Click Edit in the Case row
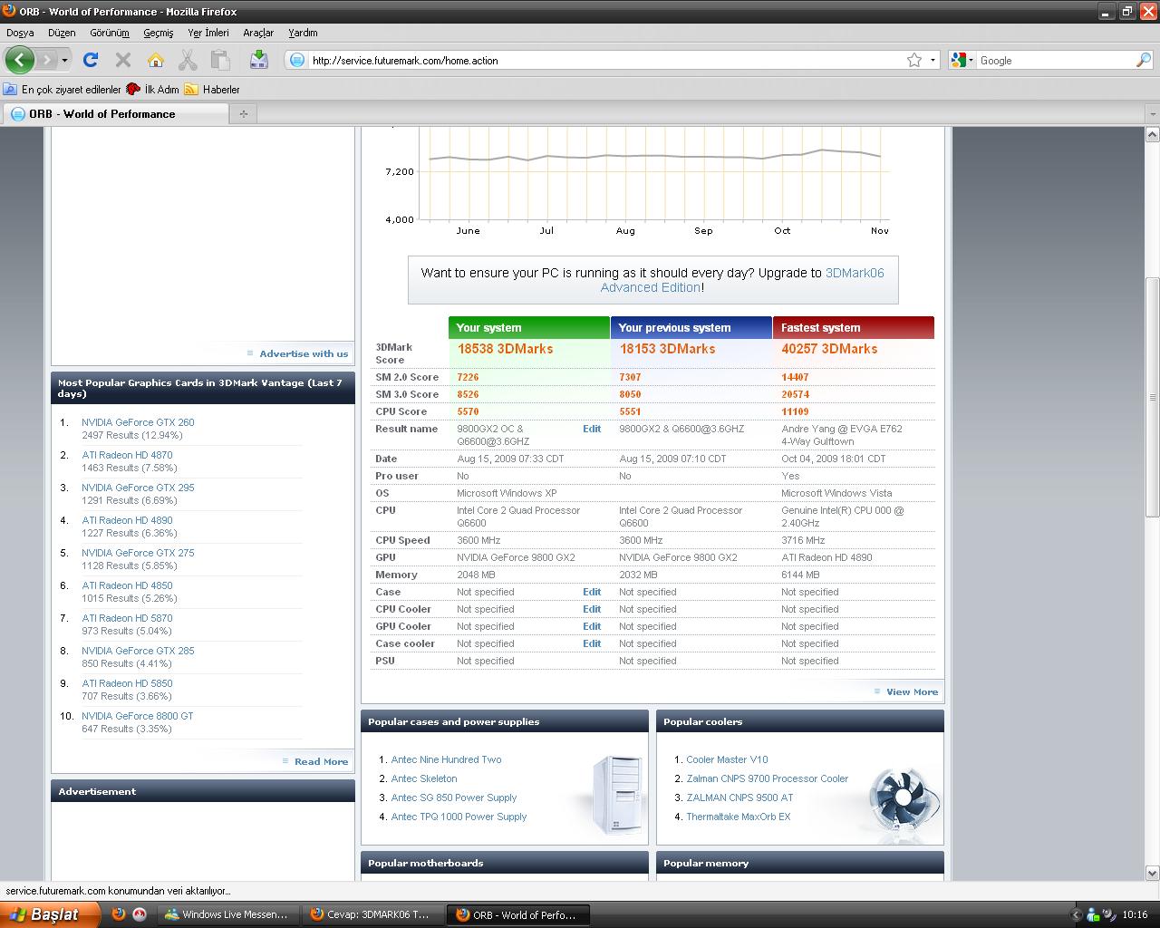Image resolution: width=1160 pixels, height=928 pixels. 592,592
